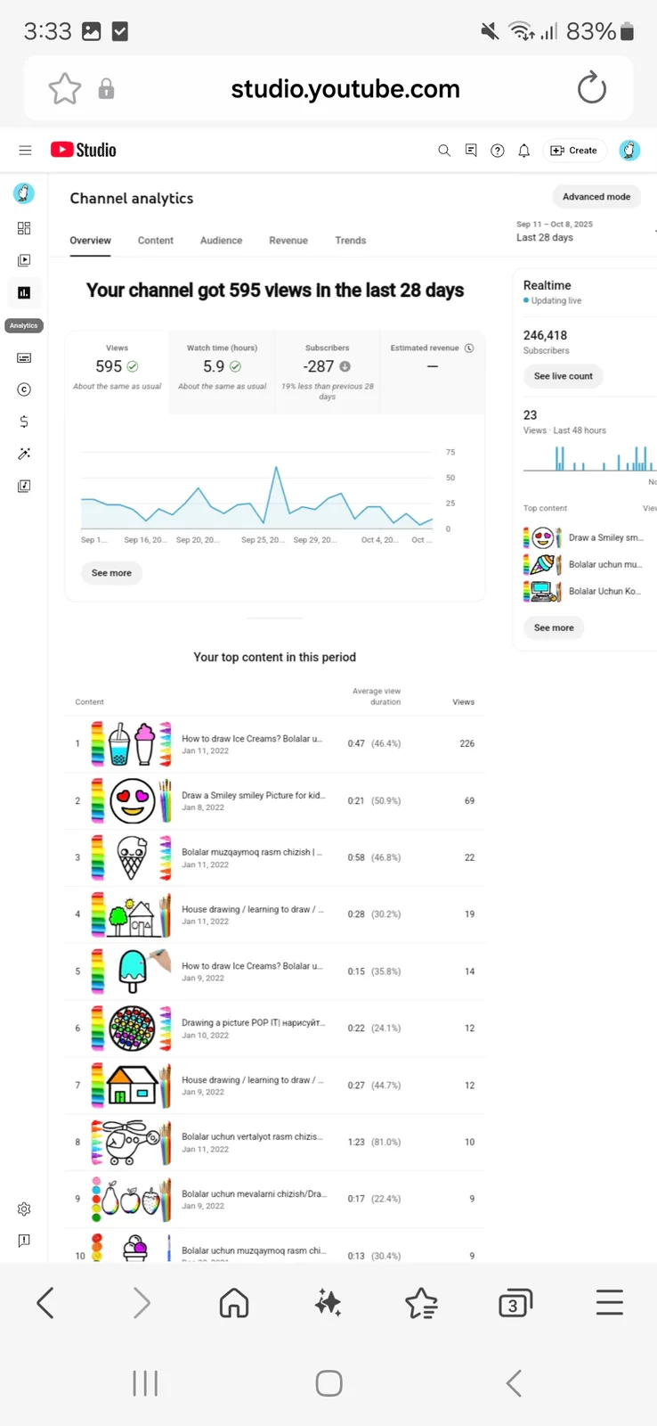Open the Last 28 days date range dropdown
Image resolution: width=657 pixels, height=1426 pixels.
click(585, 231)
